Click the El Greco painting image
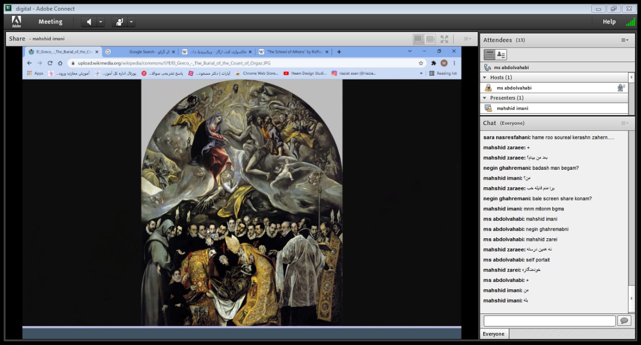 (x=242, y=202)
